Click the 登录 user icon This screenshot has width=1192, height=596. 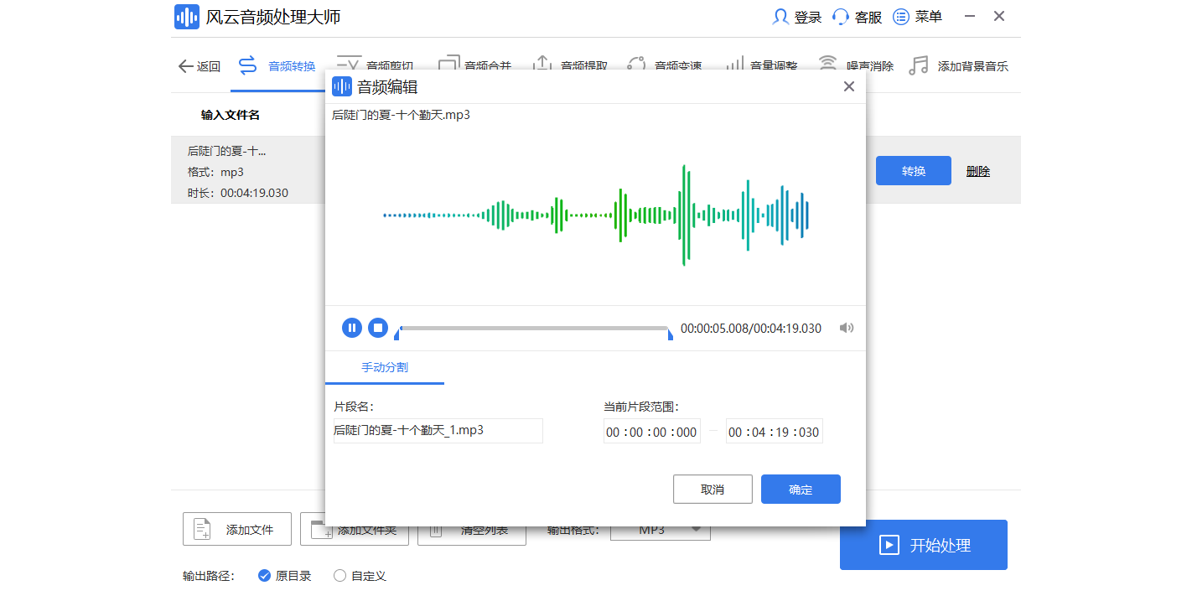781,17
